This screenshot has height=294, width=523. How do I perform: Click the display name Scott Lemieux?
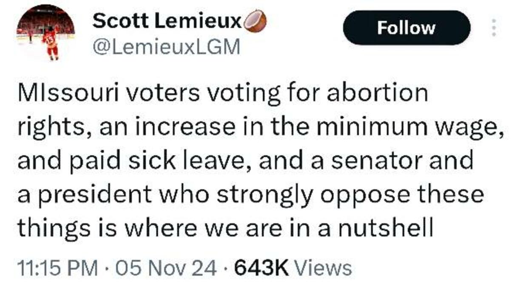pos(167,20)
